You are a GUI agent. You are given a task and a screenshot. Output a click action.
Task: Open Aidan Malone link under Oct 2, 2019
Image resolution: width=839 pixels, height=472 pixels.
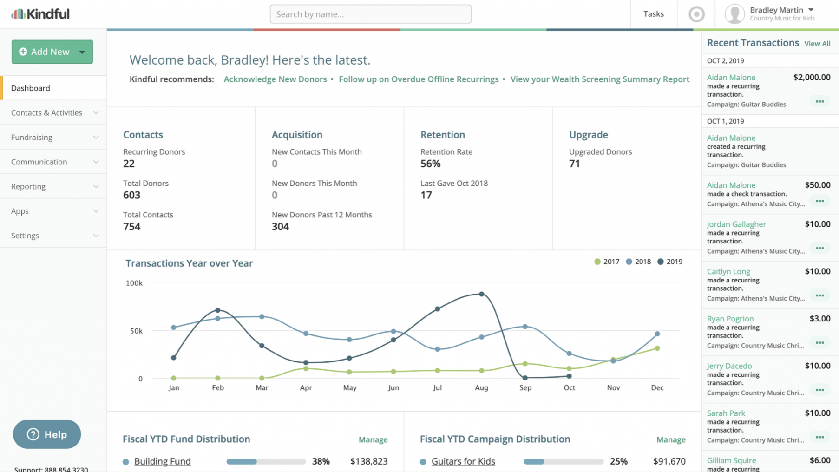click(731, 78)
